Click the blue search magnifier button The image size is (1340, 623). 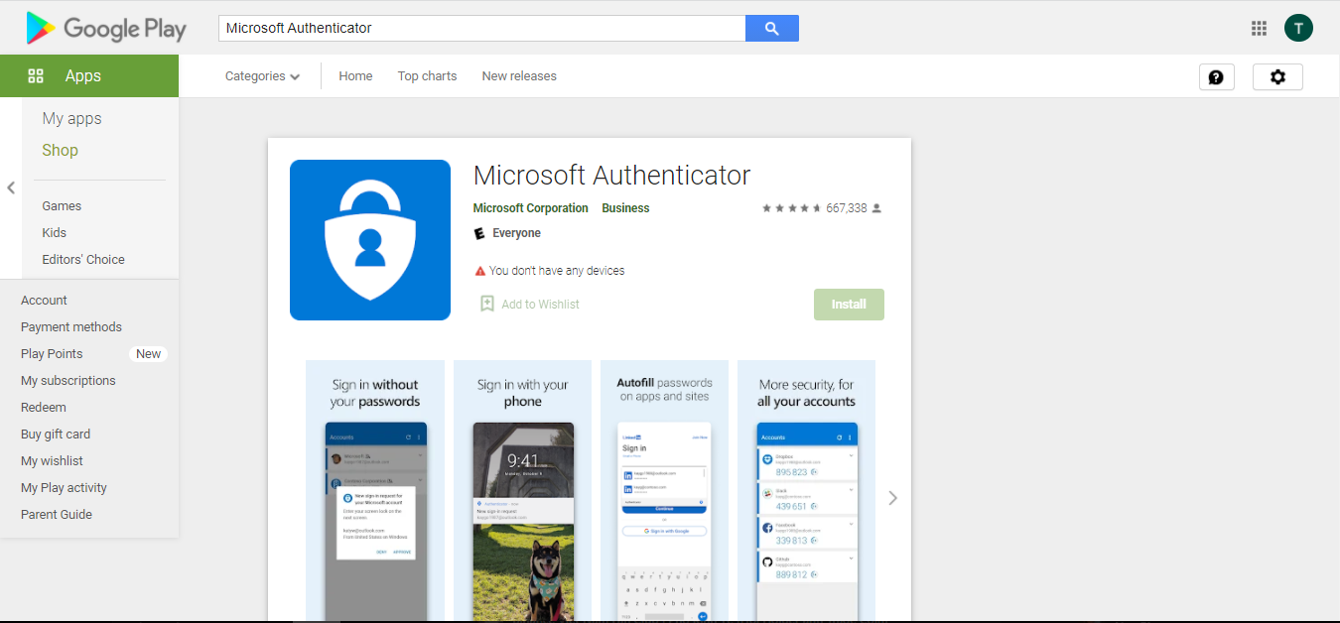772,28
